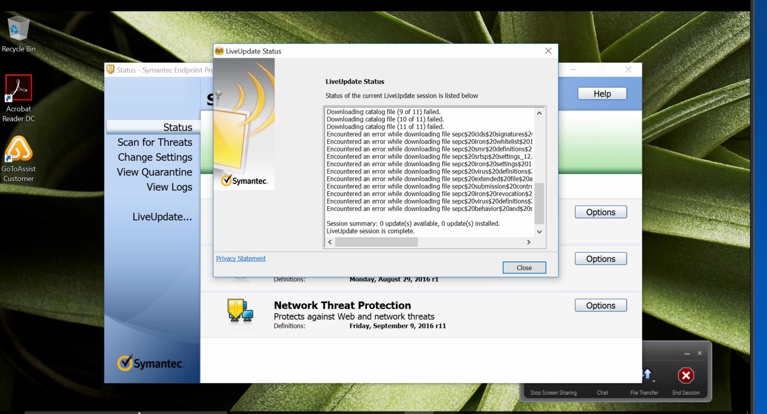Start LiveUpdate from the sidebar
767x414 pixels.
[162, 217]
